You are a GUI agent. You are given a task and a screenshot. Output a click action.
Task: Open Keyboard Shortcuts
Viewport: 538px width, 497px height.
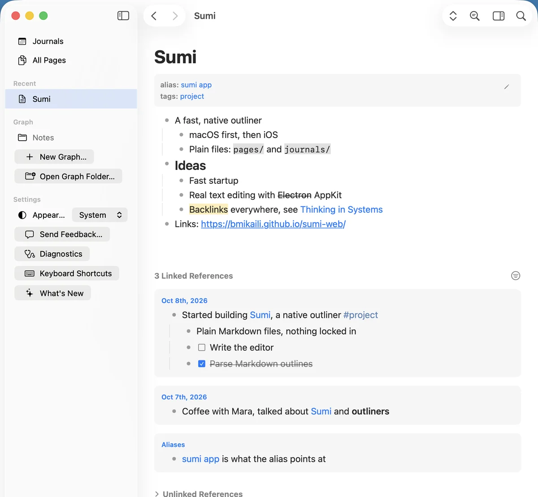[67, 273]
